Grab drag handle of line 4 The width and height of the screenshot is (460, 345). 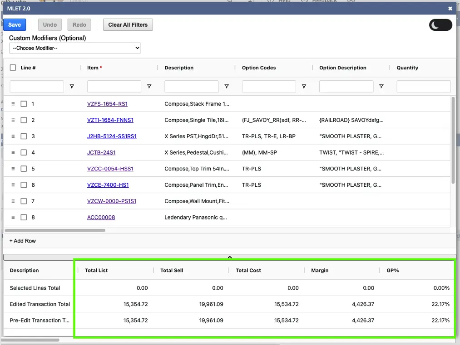point(13,153)
